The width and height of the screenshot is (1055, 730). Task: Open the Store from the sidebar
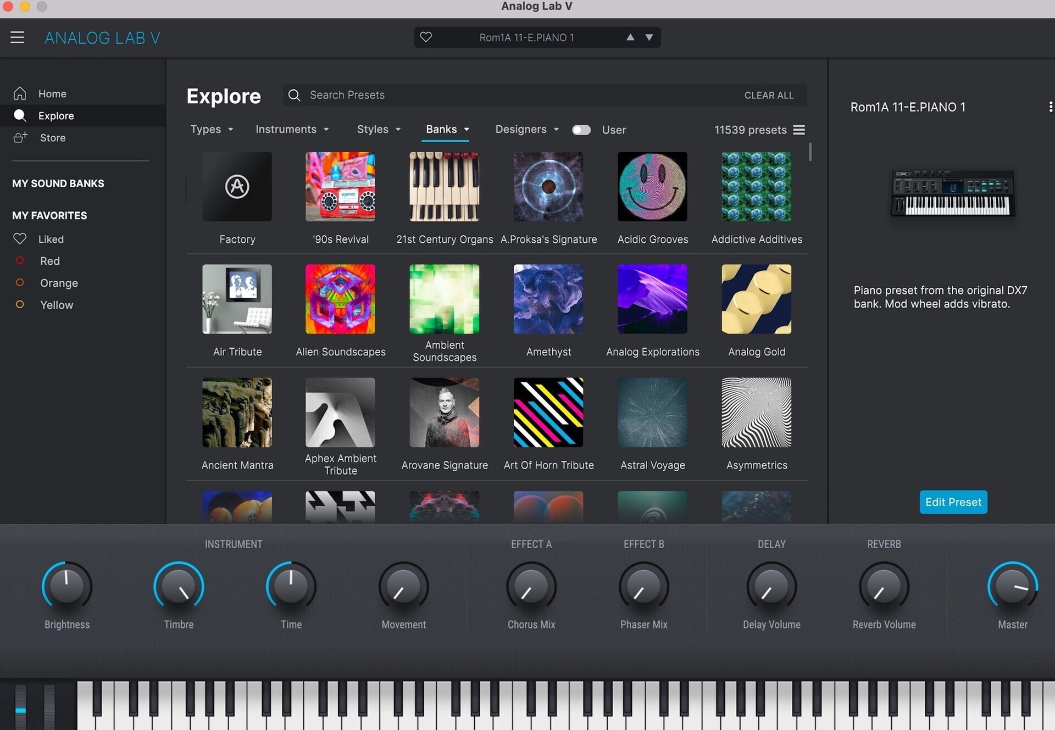[x=52, y=137]
